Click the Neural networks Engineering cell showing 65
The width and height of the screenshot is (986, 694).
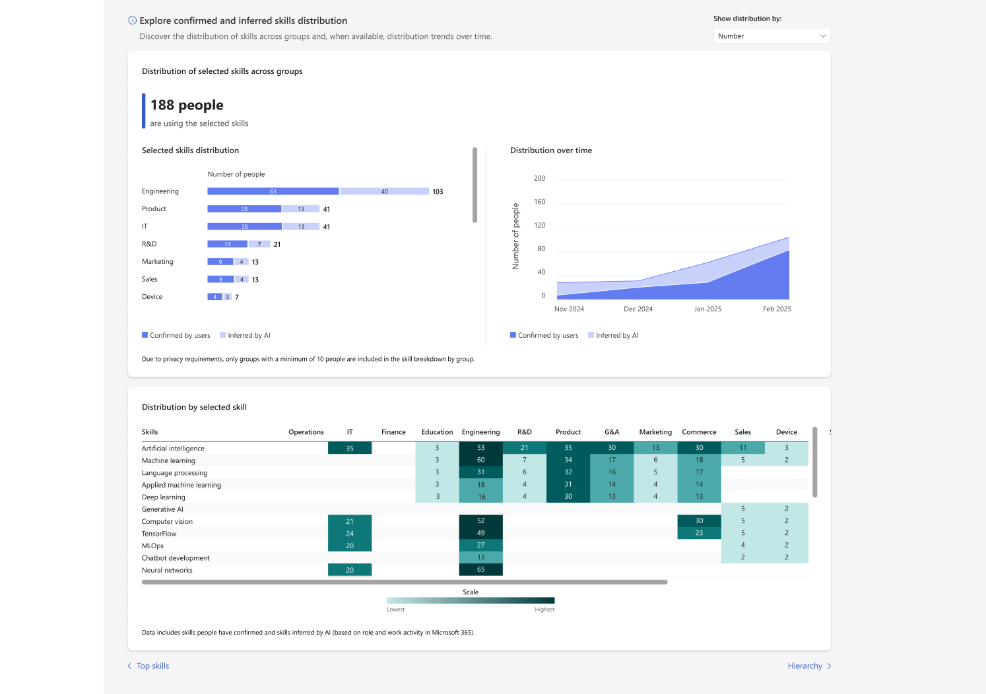pos(480,570)
